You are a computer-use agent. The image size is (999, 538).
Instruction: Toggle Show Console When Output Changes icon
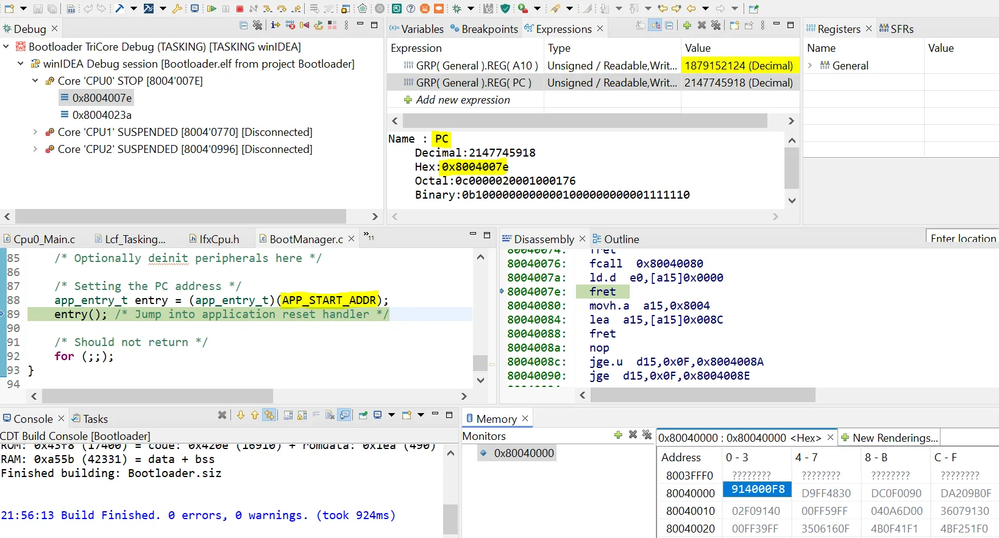click(344, 415)
